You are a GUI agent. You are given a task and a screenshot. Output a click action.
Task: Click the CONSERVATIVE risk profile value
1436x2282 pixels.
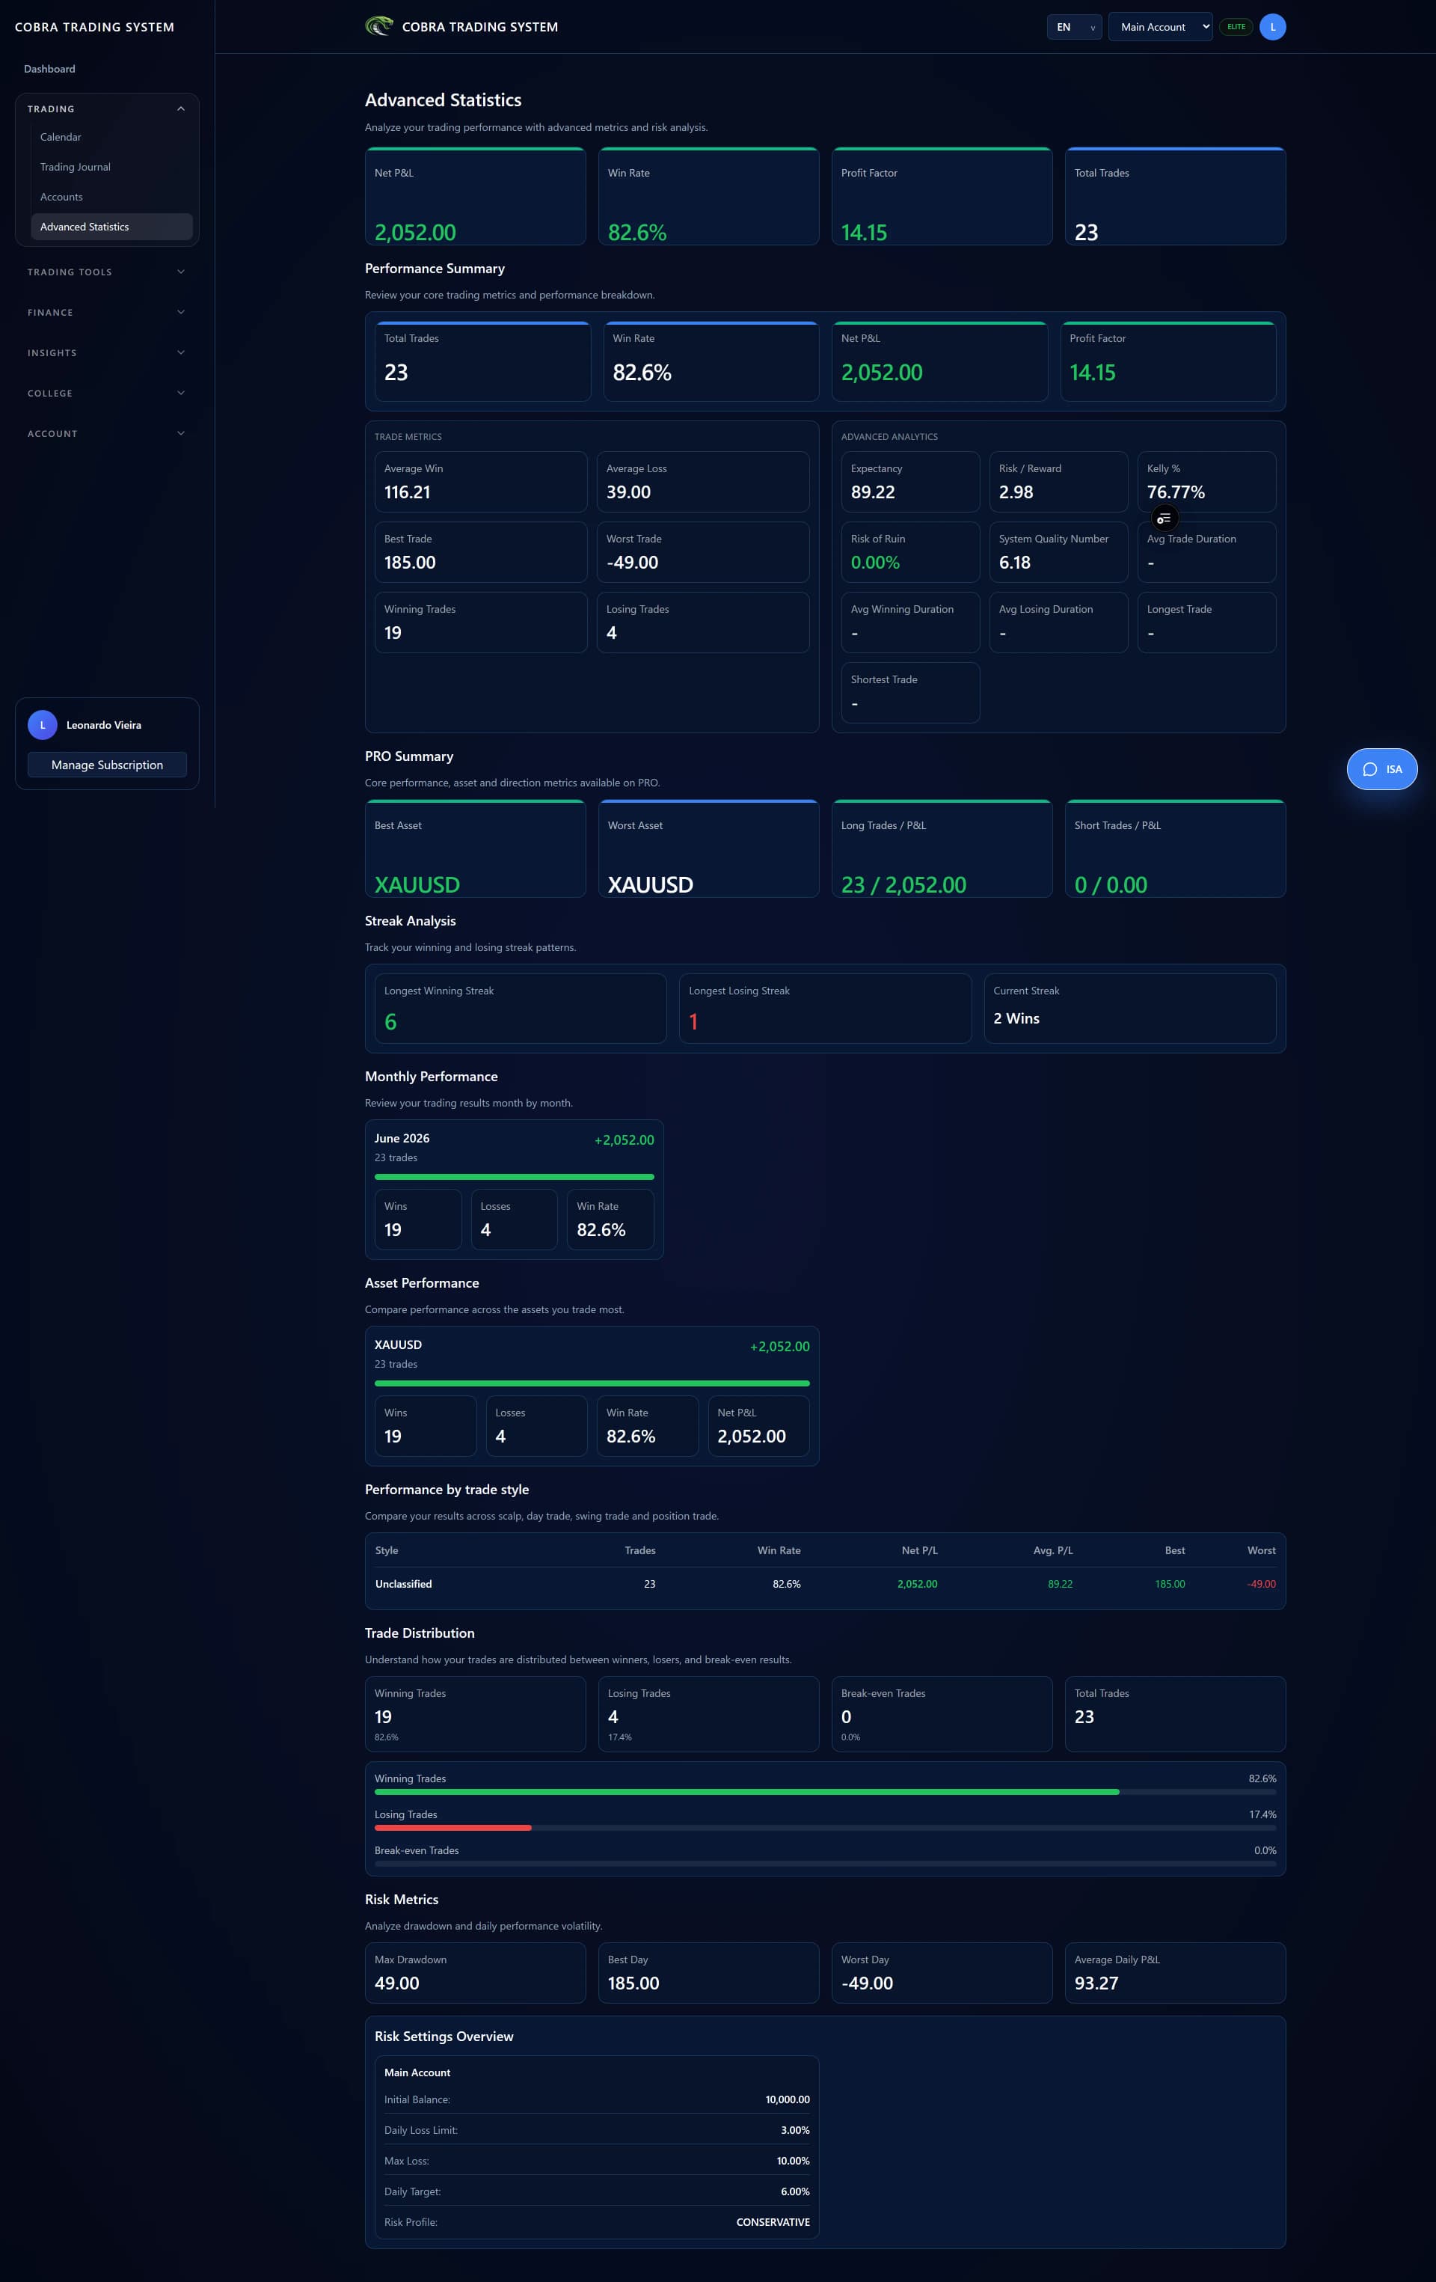click(x=773, y=2222)
